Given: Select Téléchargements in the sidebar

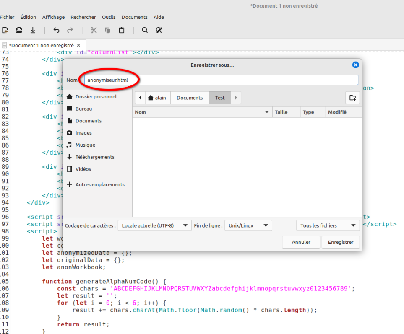Looking at the screenshot, I should (x=94, y=157).
